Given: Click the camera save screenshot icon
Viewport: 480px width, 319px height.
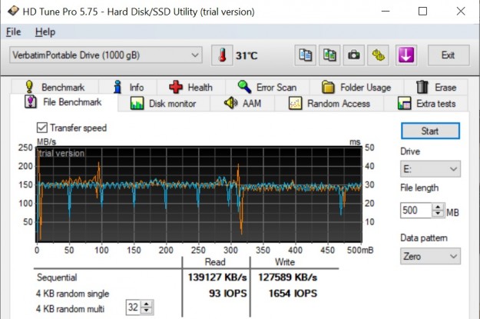Looking at the screenshot, I should pos(353,55).
